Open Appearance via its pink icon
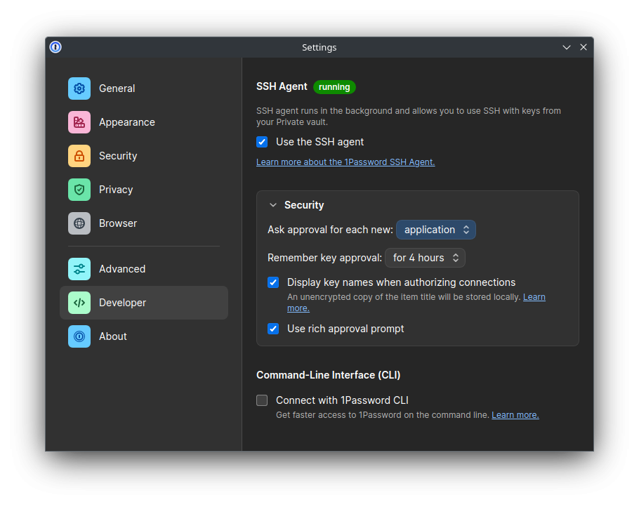 click(x=79, y=122)
